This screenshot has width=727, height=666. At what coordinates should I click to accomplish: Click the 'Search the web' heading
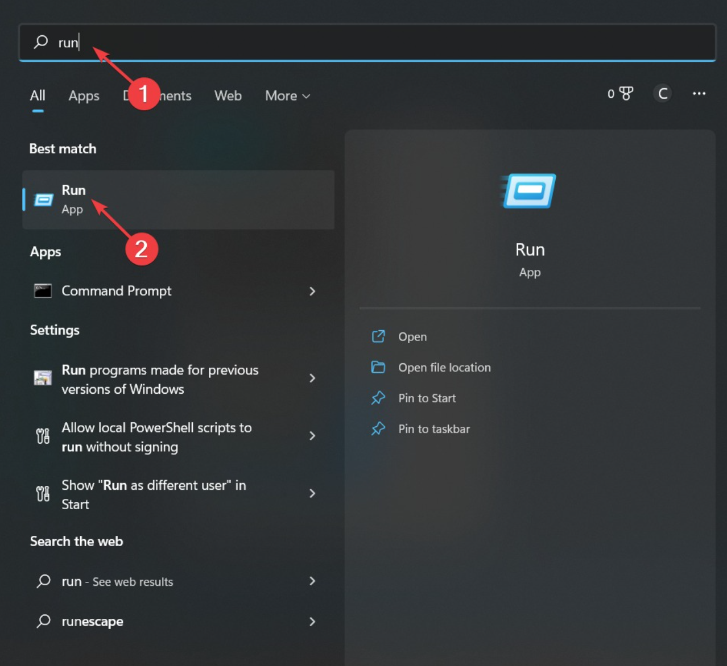76,541
